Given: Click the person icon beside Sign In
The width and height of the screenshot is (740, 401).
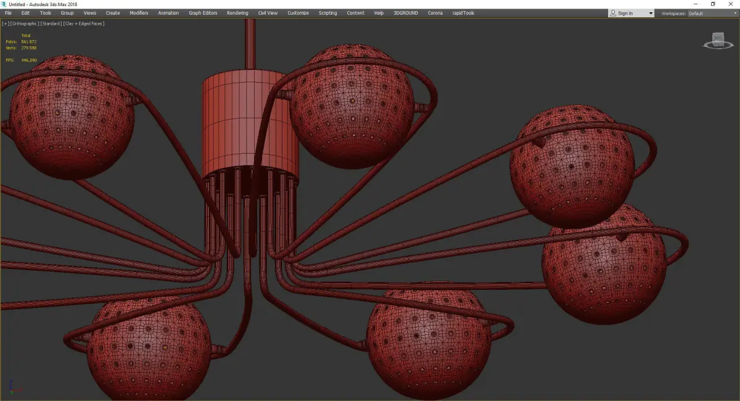Looking at the screenshot, I should point(613,13).
